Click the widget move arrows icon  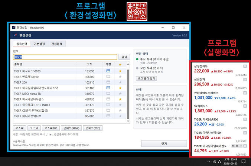coord(233,146)
